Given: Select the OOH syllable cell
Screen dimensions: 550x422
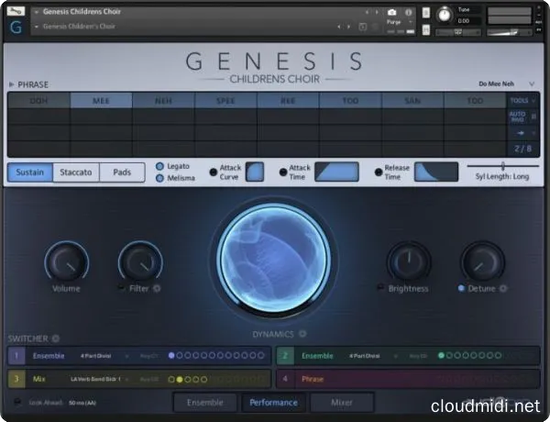Looking at the screenshot, I should [x=38, y=101].
